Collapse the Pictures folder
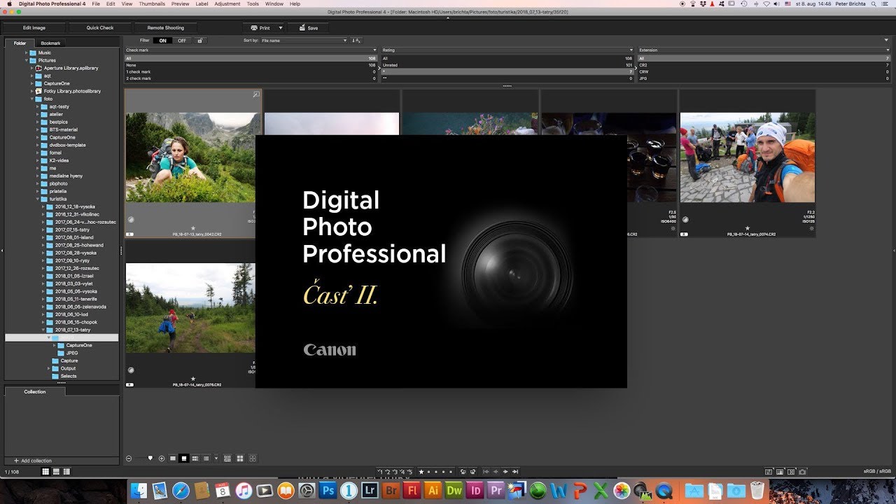896x504 pixels. [x=27, y=60]
